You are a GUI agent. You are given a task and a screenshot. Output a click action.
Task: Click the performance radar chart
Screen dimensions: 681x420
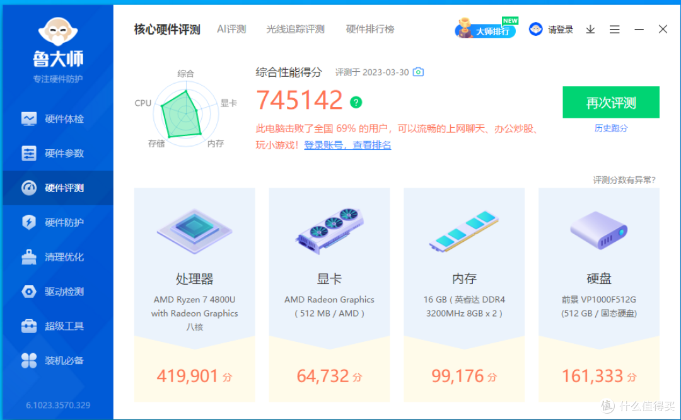point(185,114)
